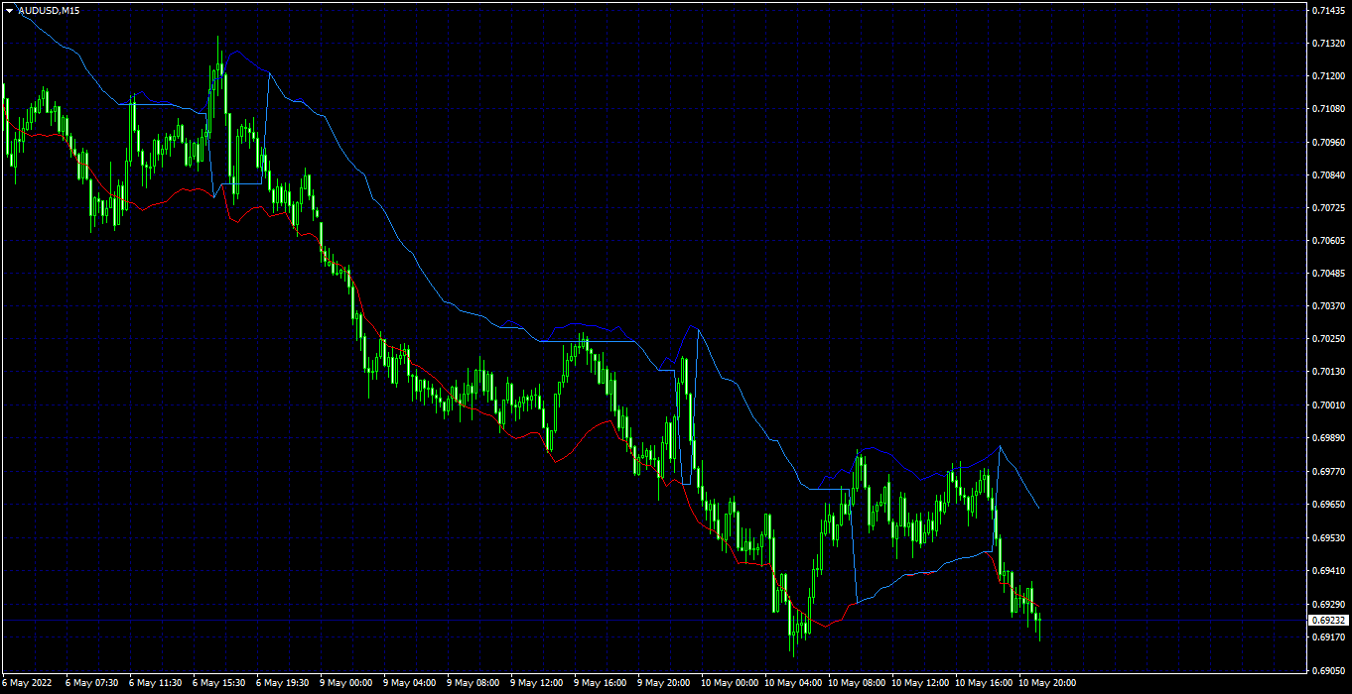Click the 0.70725 price scale label
The height and width of the screenshot is (694, 1352).
coord(1328,207)
